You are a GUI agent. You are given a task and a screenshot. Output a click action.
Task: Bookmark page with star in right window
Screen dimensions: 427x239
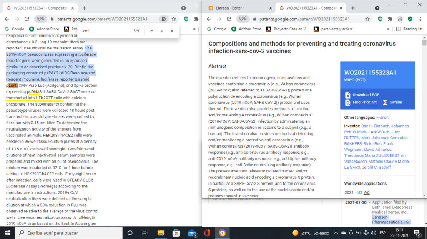pos(367,19)
